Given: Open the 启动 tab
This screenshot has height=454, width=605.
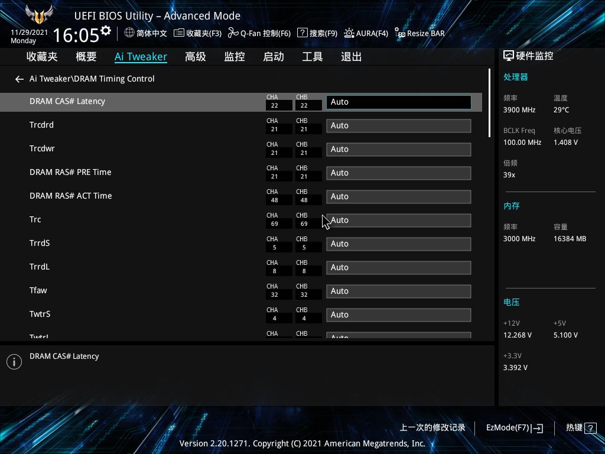Looking at the screenshot, I should [274, 57].
